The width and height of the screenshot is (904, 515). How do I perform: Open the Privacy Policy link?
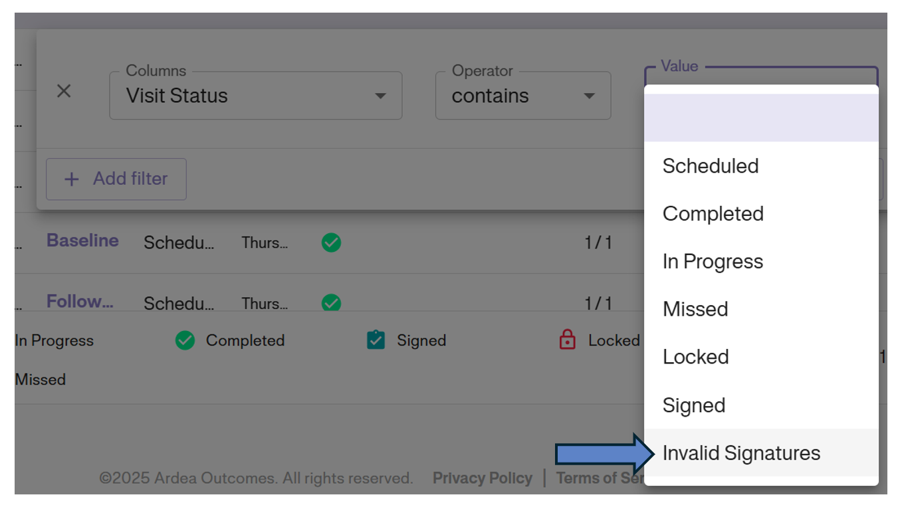483,478
